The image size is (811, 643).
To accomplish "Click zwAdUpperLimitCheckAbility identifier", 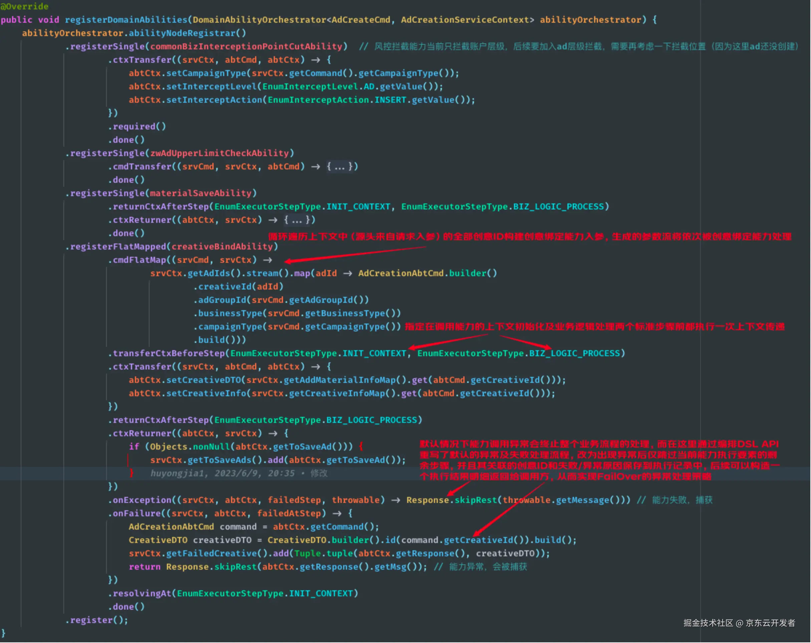I will click(220, 153).
